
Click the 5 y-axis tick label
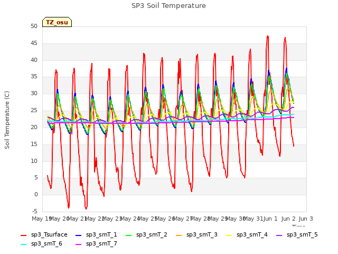click(x=36, y=178)
